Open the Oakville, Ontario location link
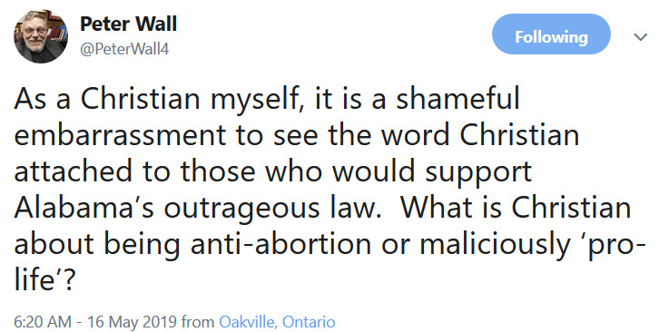Image resolution: width=659 pixels, height=332 pixels. pyautogui.click(x=277, y=322)
